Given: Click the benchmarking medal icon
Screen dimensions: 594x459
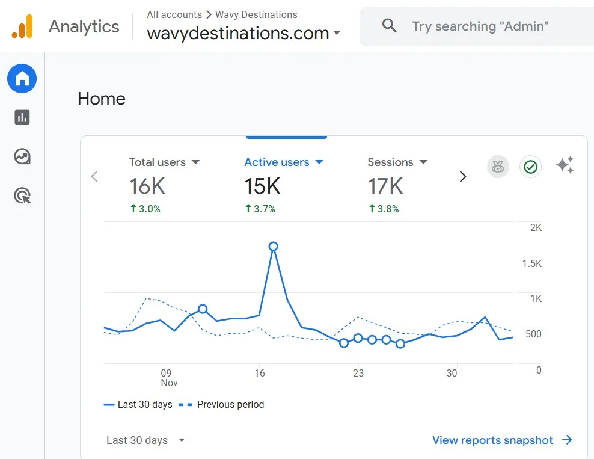Looking at the screenshot, I should [498, 167].
